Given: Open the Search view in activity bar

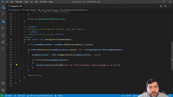Looking at the screenshot, I should click(3, 14).
